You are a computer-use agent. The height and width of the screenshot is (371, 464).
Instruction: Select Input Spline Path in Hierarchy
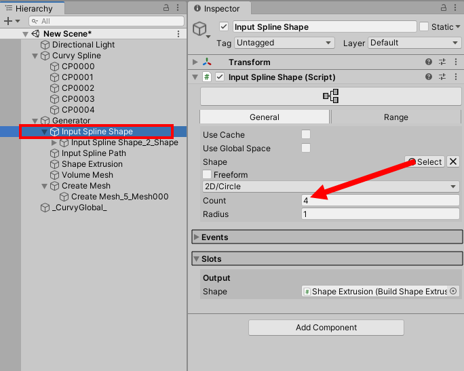tap(93, 153)
